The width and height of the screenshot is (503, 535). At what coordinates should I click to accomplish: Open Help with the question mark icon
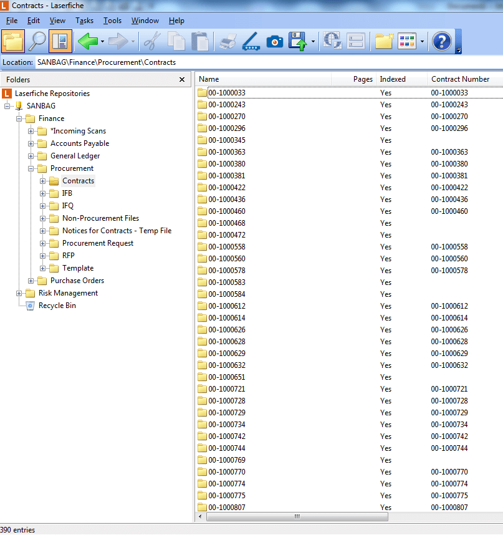(442, 41)
